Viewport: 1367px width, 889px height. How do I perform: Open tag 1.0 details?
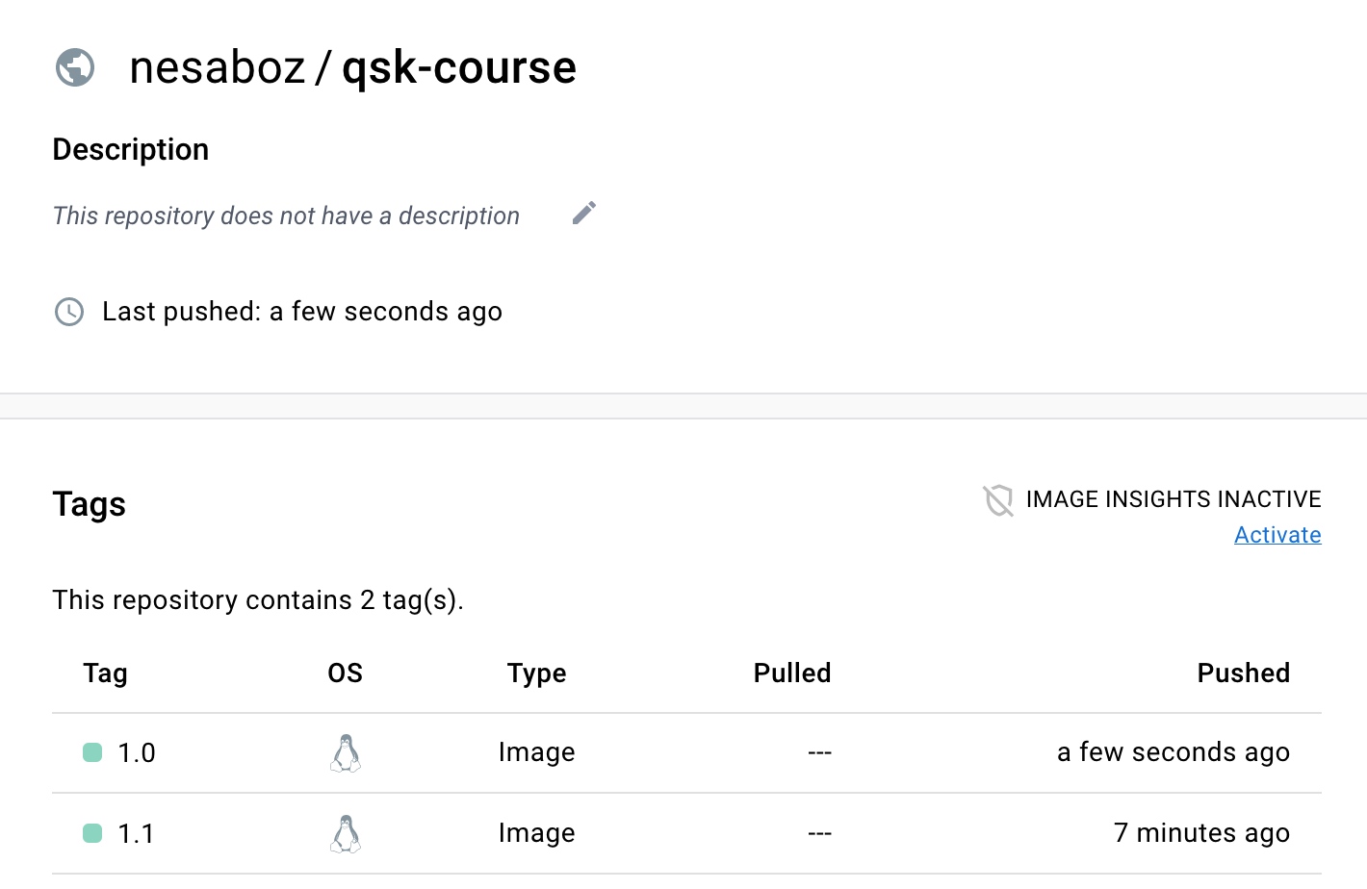point(137,753)
